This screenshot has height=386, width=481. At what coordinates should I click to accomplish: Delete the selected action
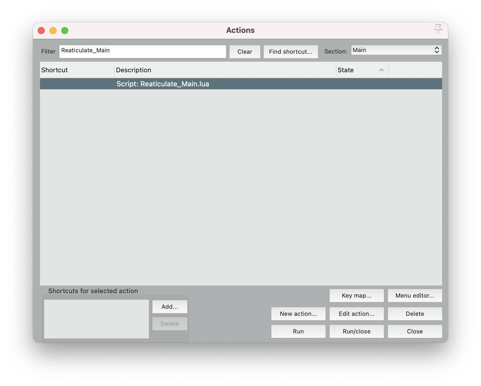[415, 314]
